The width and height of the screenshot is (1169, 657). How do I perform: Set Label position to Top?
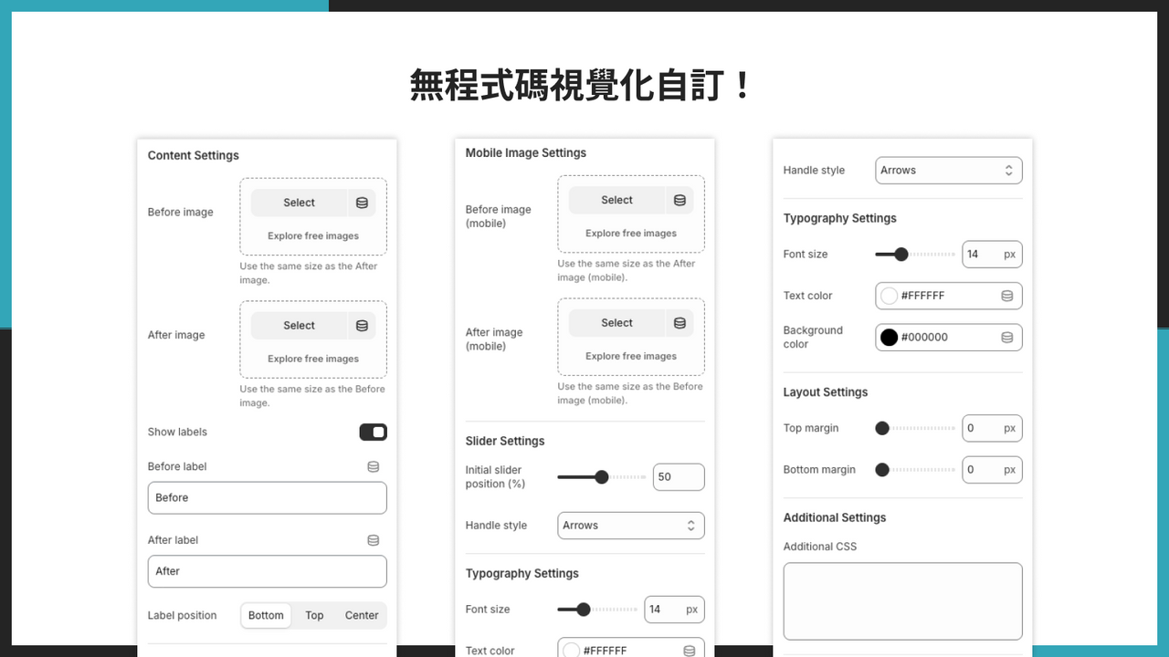(x=314, y=615)
